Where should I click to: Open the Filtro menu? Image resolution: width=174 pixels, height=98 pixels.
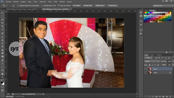(x=50, y=2)
